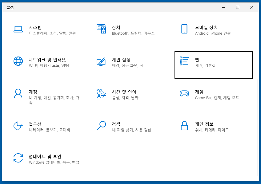This screenshot has height=184, width=261.
Task: Select the 게임 heading label
Action: click(x=199, y=92)
